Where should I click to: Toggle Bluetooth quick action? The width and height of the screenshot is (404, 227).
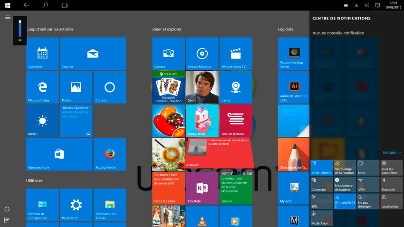[392, 185]
